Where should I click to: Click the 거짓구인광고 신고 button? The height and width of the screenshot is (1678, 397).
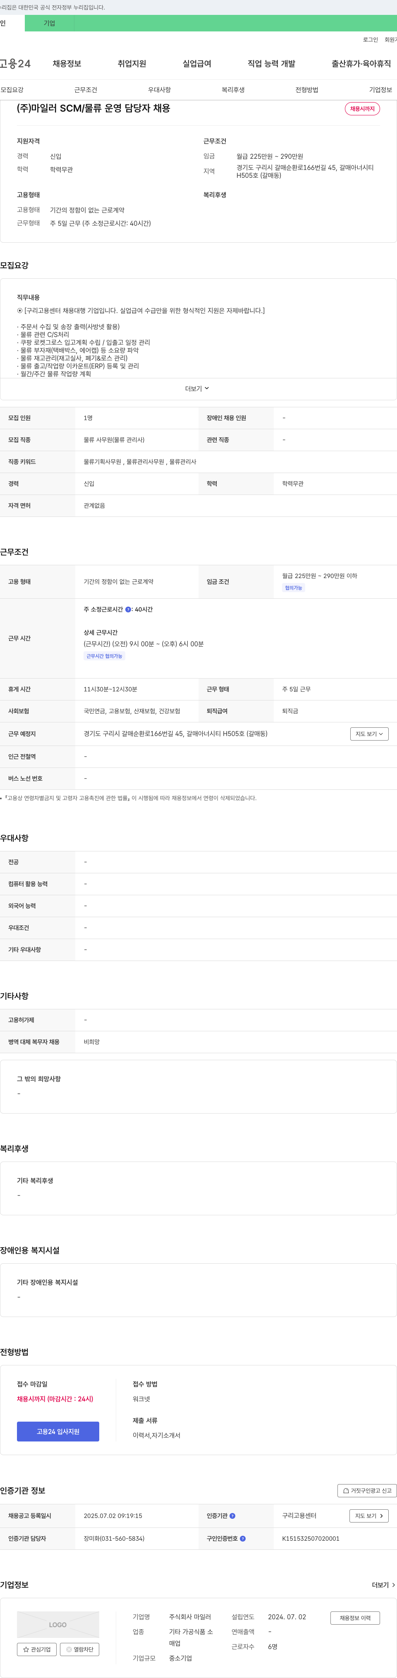[x=367, y=1490]
